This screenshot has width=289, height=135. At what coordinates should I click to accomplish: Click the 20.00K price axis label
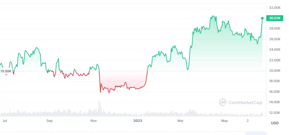(275, 71)
